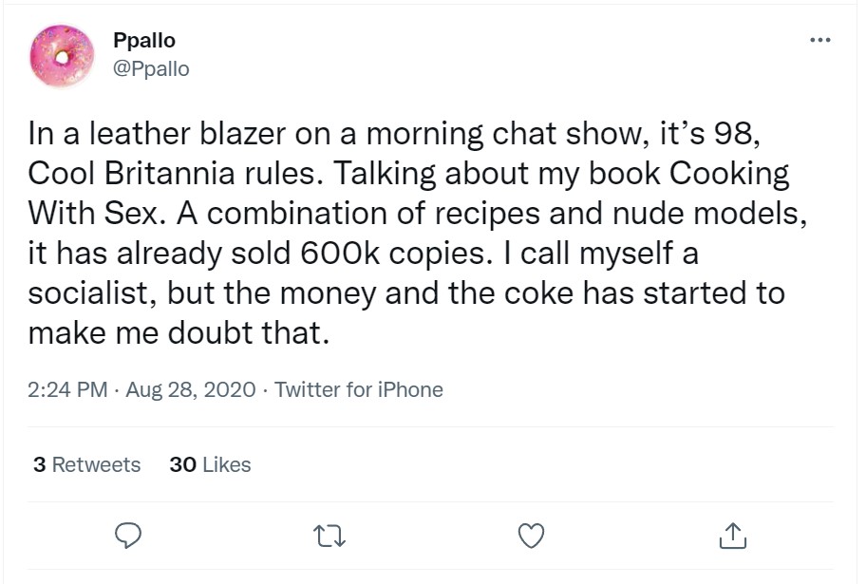Viewport: 866px width, 584px height.
Task: Open the three-dot more options menu
Action: [x=819, y=41]
